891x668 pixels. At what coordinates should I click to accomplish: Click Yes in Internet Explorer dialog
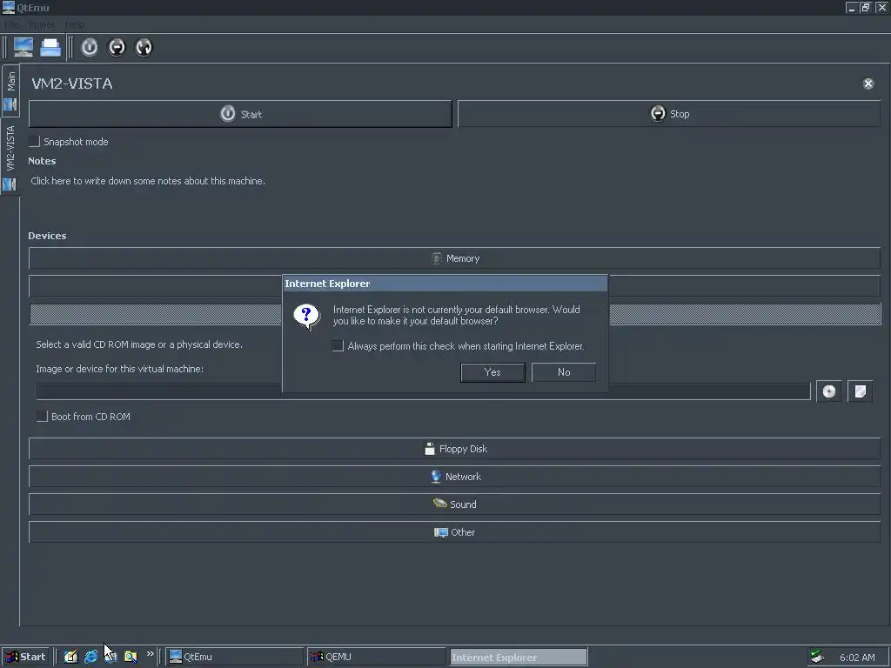(x=492, y=372)
